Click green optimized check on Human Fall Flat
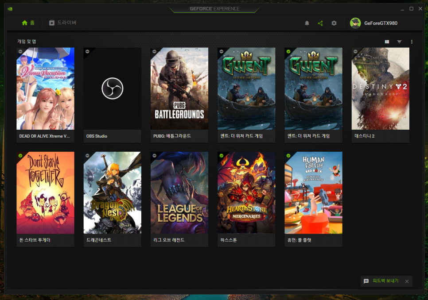The width and height of the screenshot is (428, 300). click(288, 156)
